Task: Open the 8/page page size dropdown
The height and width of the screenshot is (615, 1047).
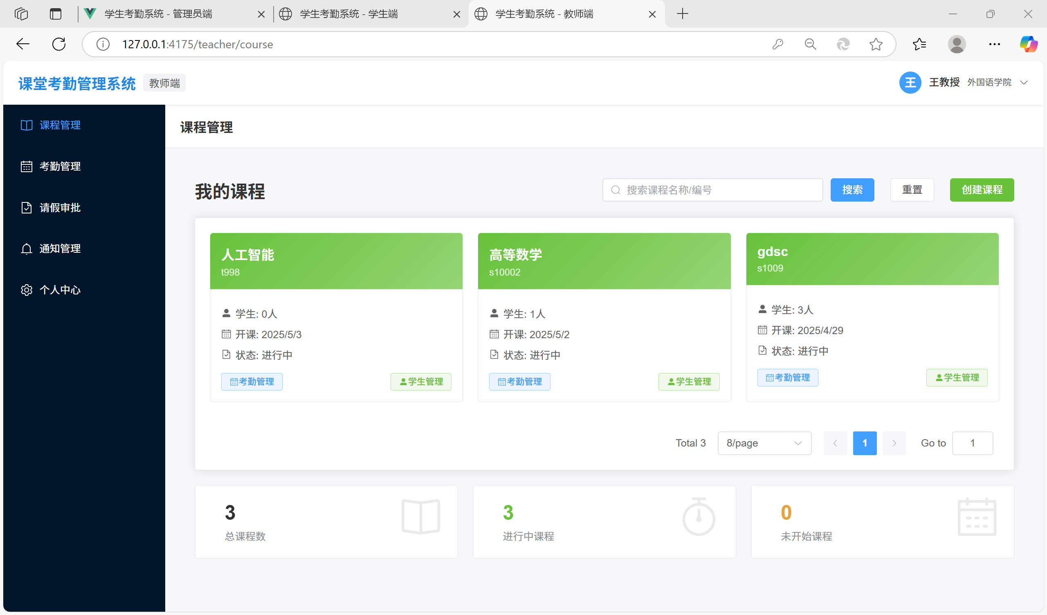Action: coord(764,443)
